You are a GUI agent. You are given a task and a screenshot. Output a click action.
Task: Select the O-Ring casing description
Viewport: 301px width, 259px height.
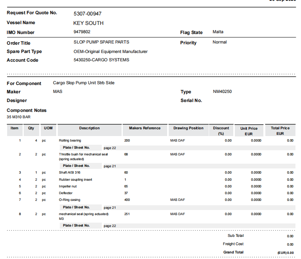pos(69,200)
